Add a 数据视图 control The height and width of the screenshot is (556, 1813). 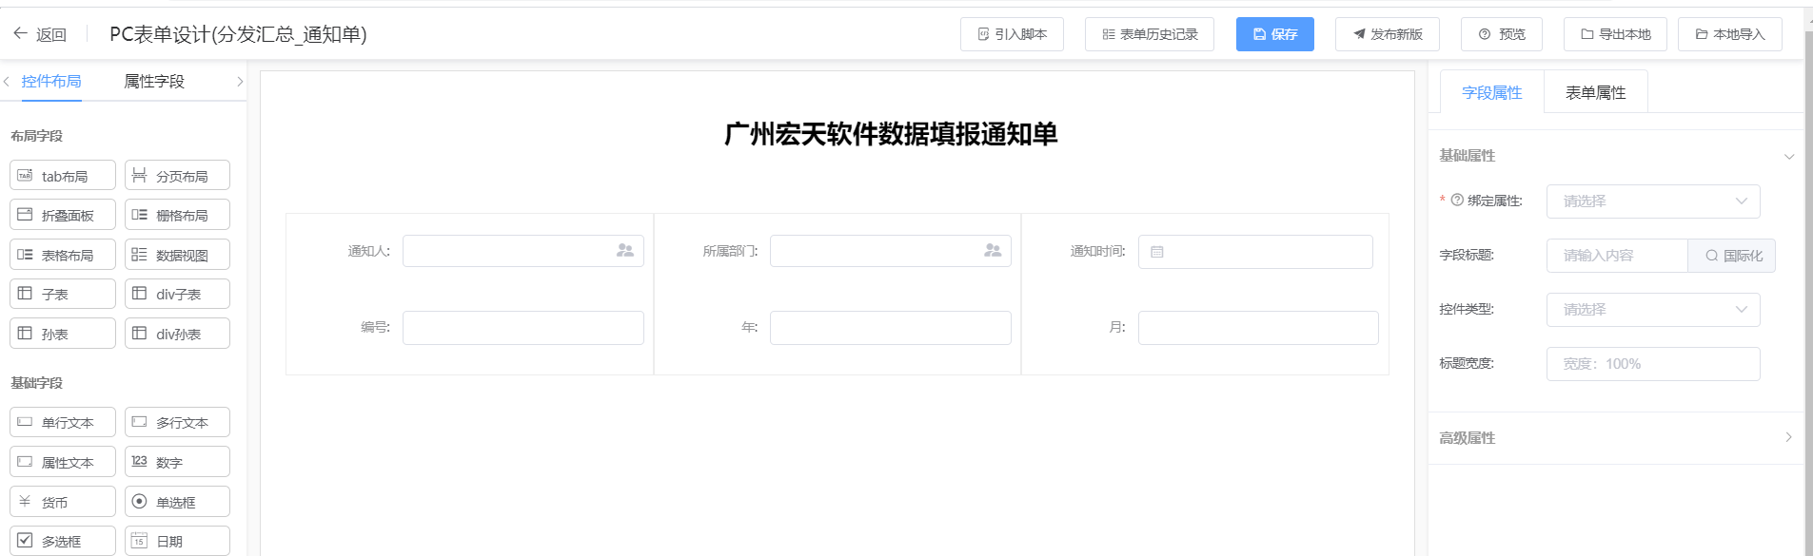(177, 255)
